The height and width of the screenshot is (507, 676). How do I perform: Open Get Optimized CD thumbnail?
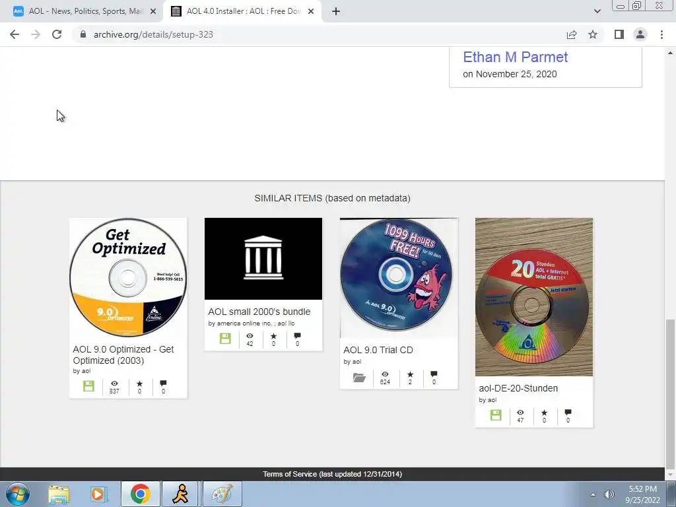click(128, 278)
